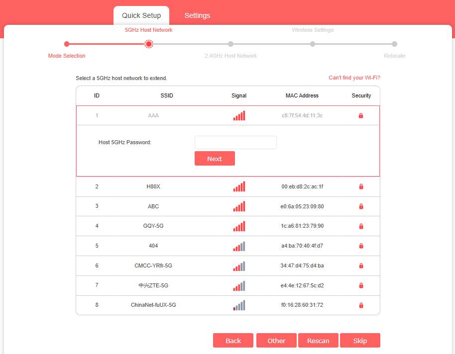The width and height of the screenshot is (455, 354).
Task: Switch to the Settings tab
Action: (197, 15)
